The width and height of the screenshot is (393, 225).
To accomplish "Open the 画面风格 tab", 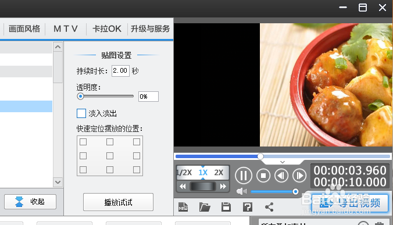I will point(24,29).
